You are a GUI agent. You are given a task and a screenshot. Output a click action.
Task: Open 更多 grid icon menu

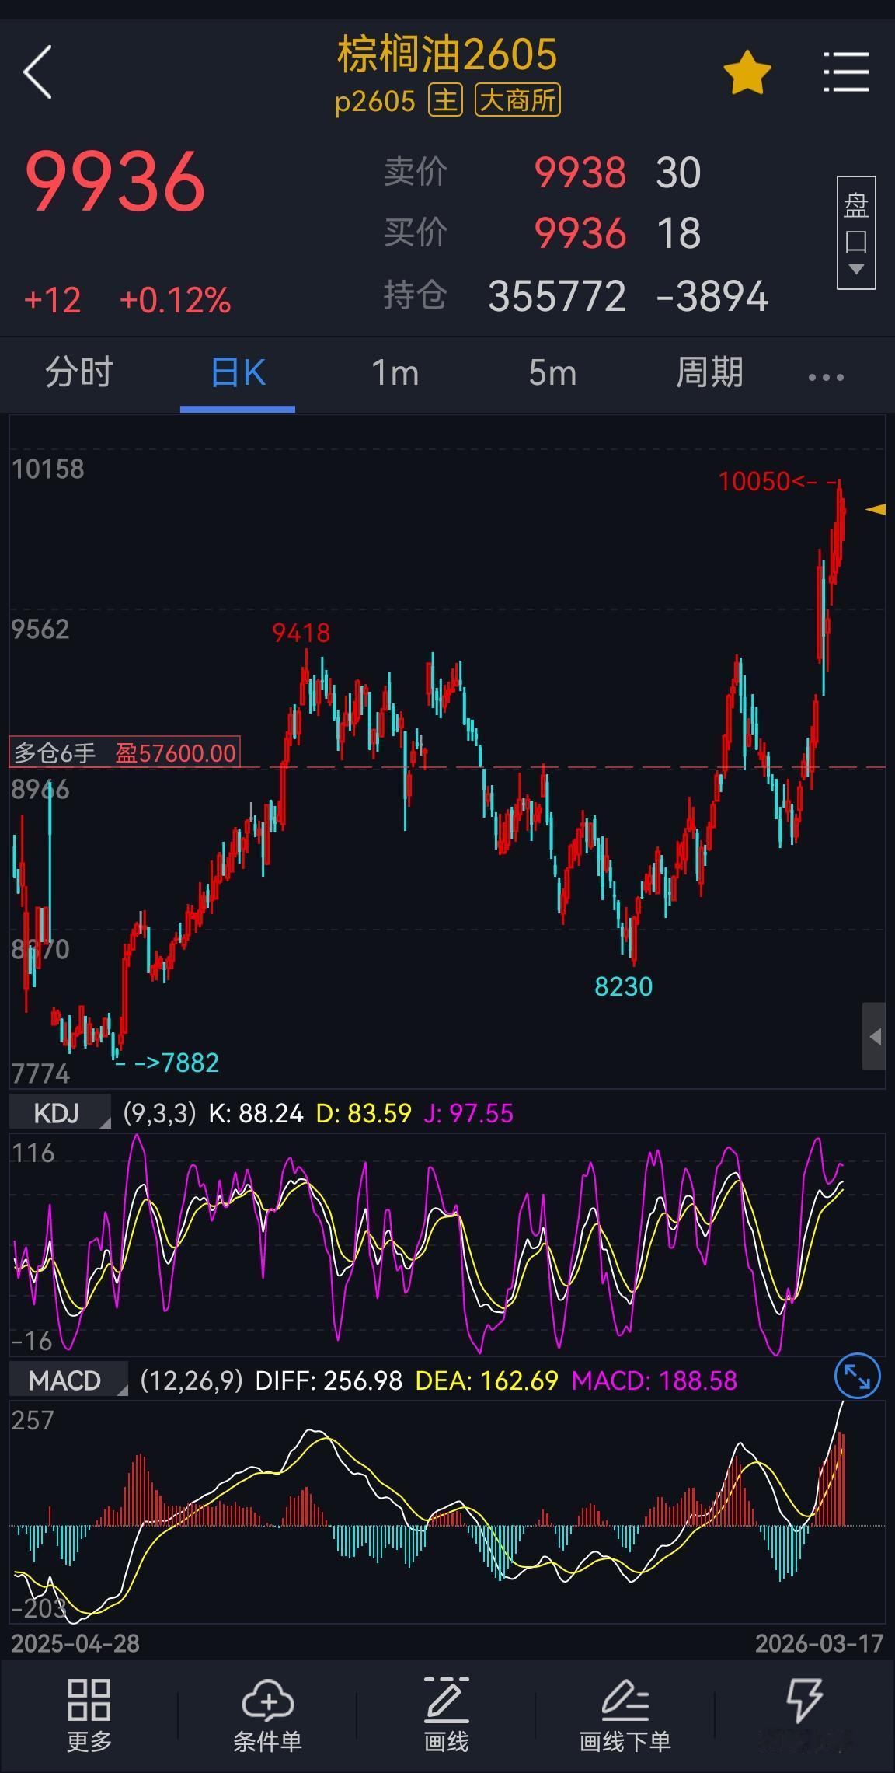click(x=89, y=1715)
